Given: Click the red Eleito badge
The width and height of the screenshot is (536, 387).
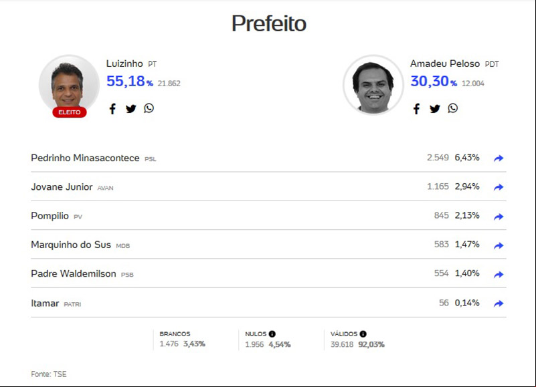Looking at the screenshot, I should [x=70, y=112].
